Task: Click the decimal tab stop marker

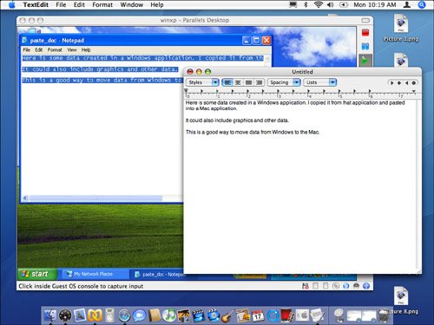Action: 414,83
